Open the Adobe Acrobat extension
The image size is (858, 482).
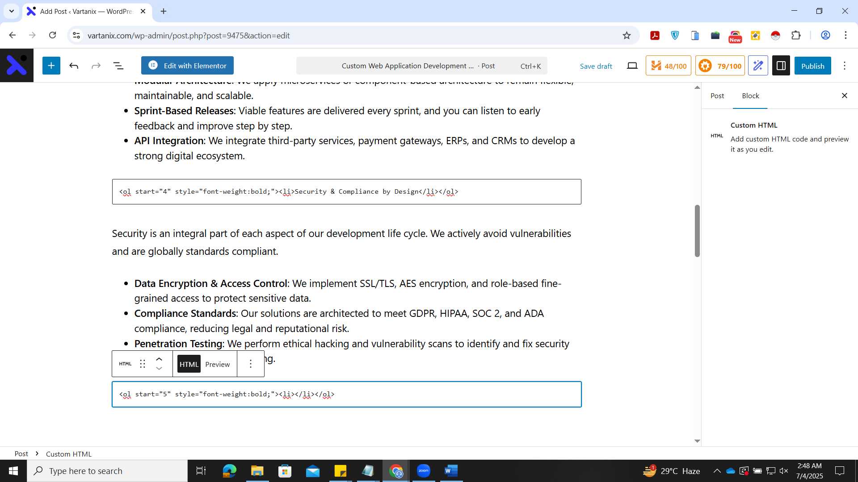655,35
